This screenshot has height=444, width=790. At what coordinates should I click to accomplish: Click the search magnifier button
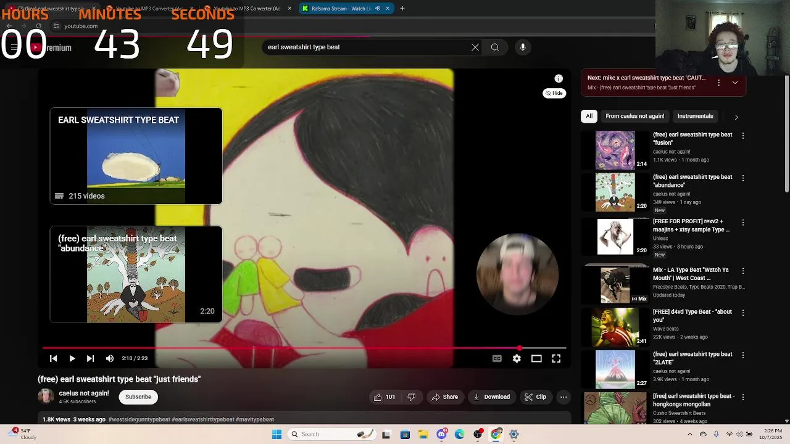495,47
